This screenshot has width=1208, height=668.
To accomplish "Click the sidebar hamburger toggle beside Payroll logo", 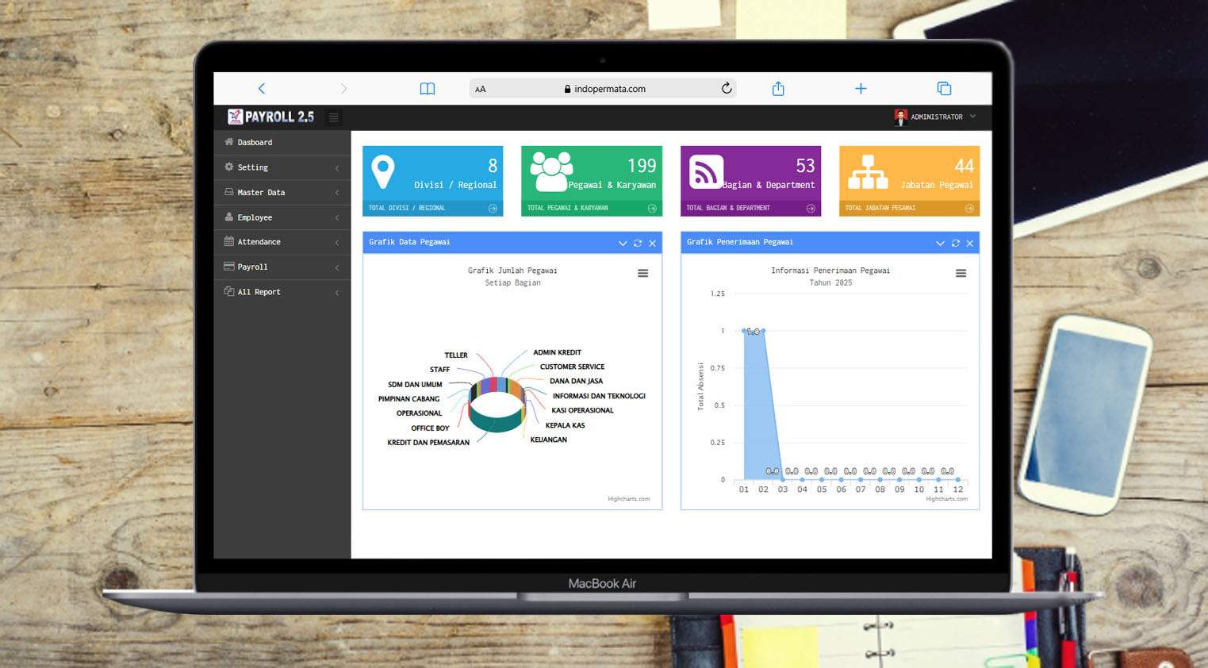I will [334, 117].
